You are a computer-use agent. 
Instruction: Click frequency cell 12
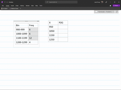coord(33,38)
